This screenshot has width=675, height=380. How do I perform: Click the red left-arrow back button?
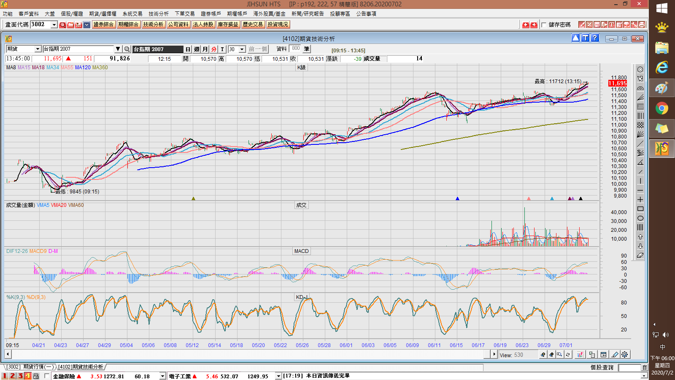526,25
